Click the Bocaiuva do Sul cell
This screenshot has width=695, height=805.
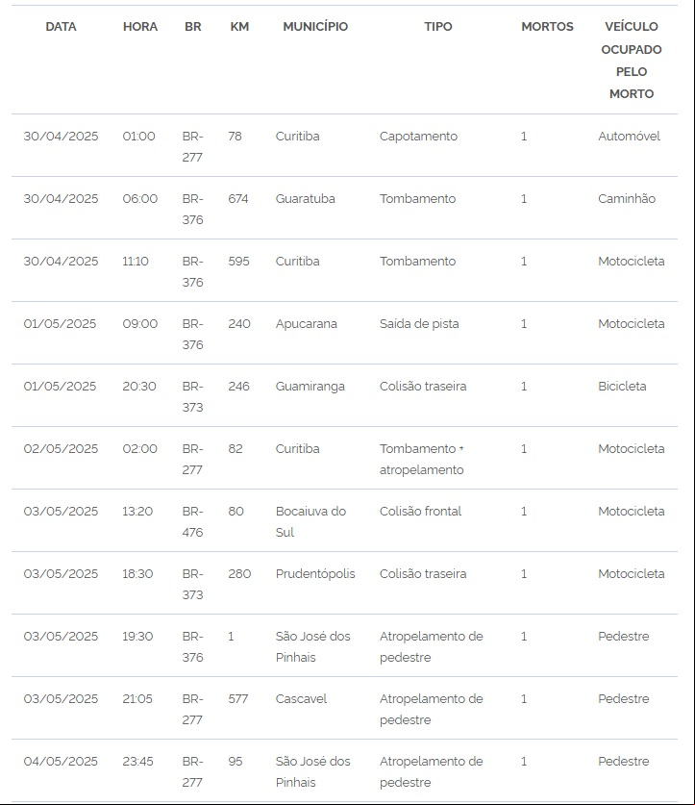click(x=310, y=521)
